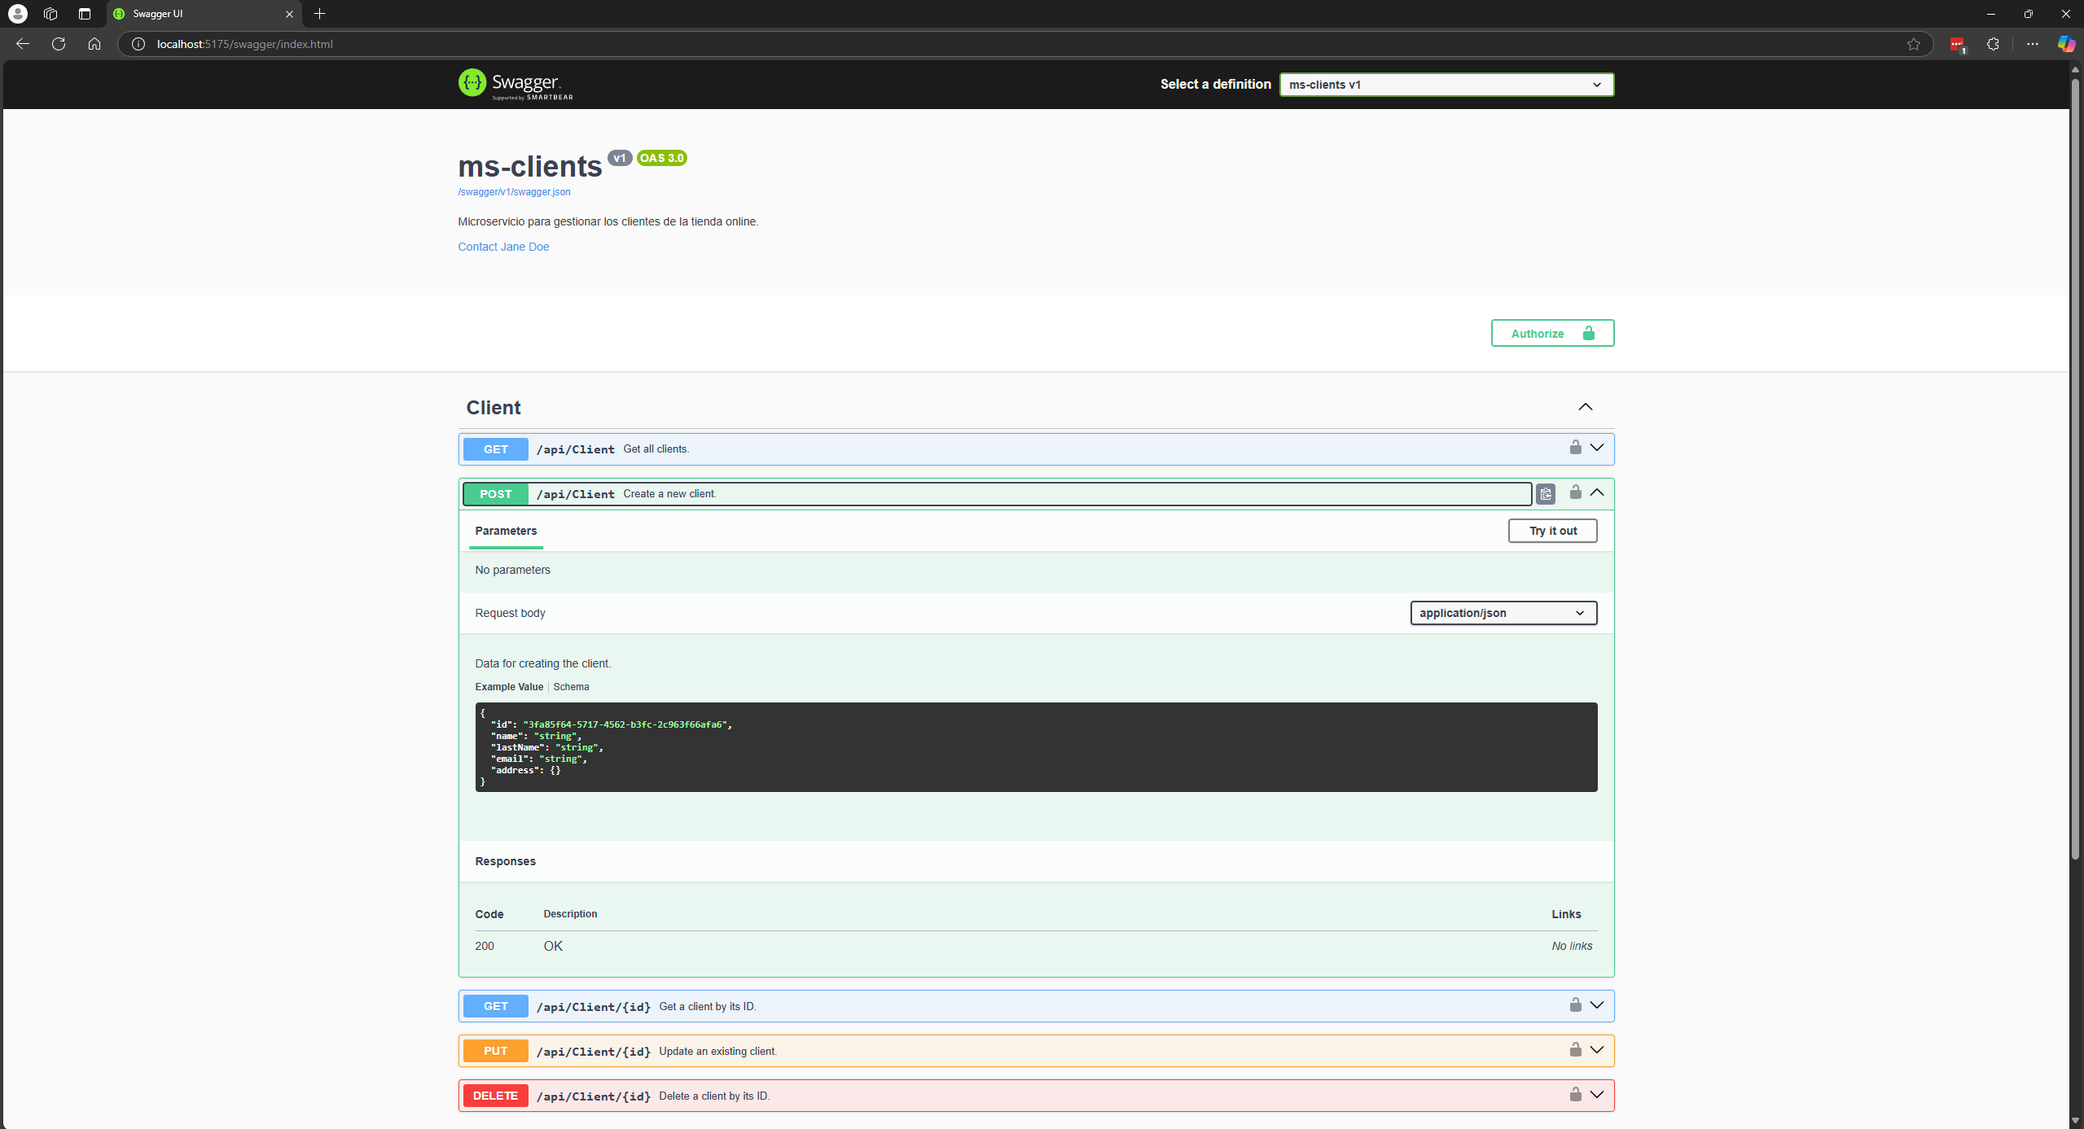This screenshot has height=1129, width=2084.
Task: Open tab actions menu icon
Action: [85, 14]
